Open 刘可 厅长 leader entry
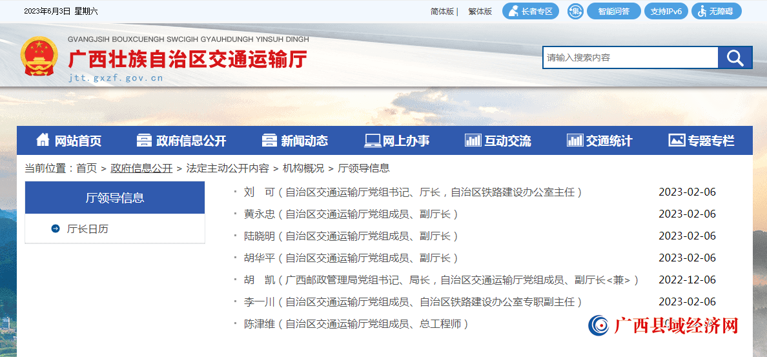This screenshot has width=767, height=357. click(x=413, y=192)
